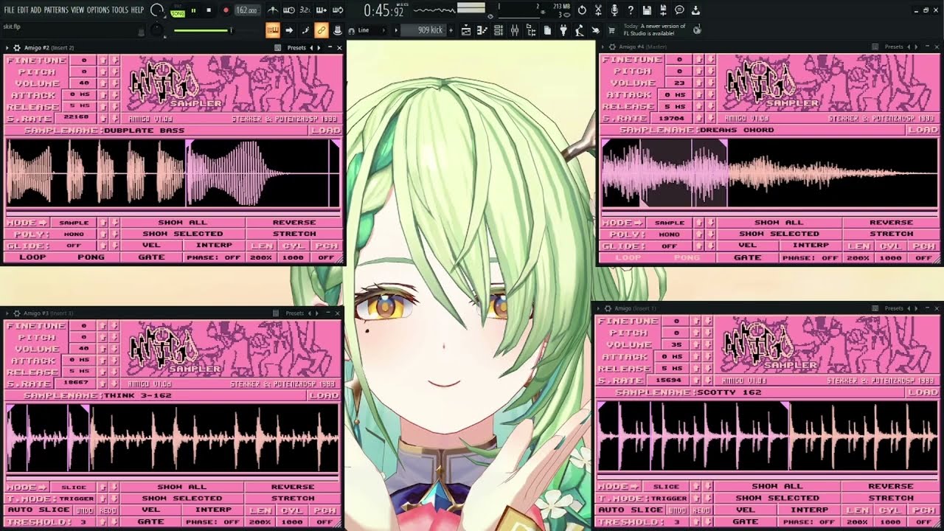Open the Piano roll view icon

coord(482,30)
